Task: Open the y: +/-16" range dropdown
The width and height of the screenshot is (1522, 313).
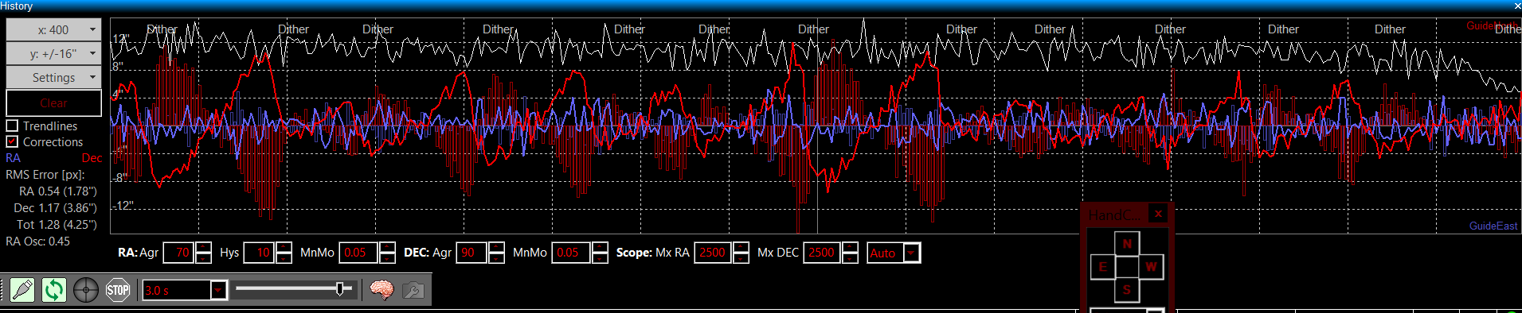Action: pyautogui.click(x=54, y=54)
